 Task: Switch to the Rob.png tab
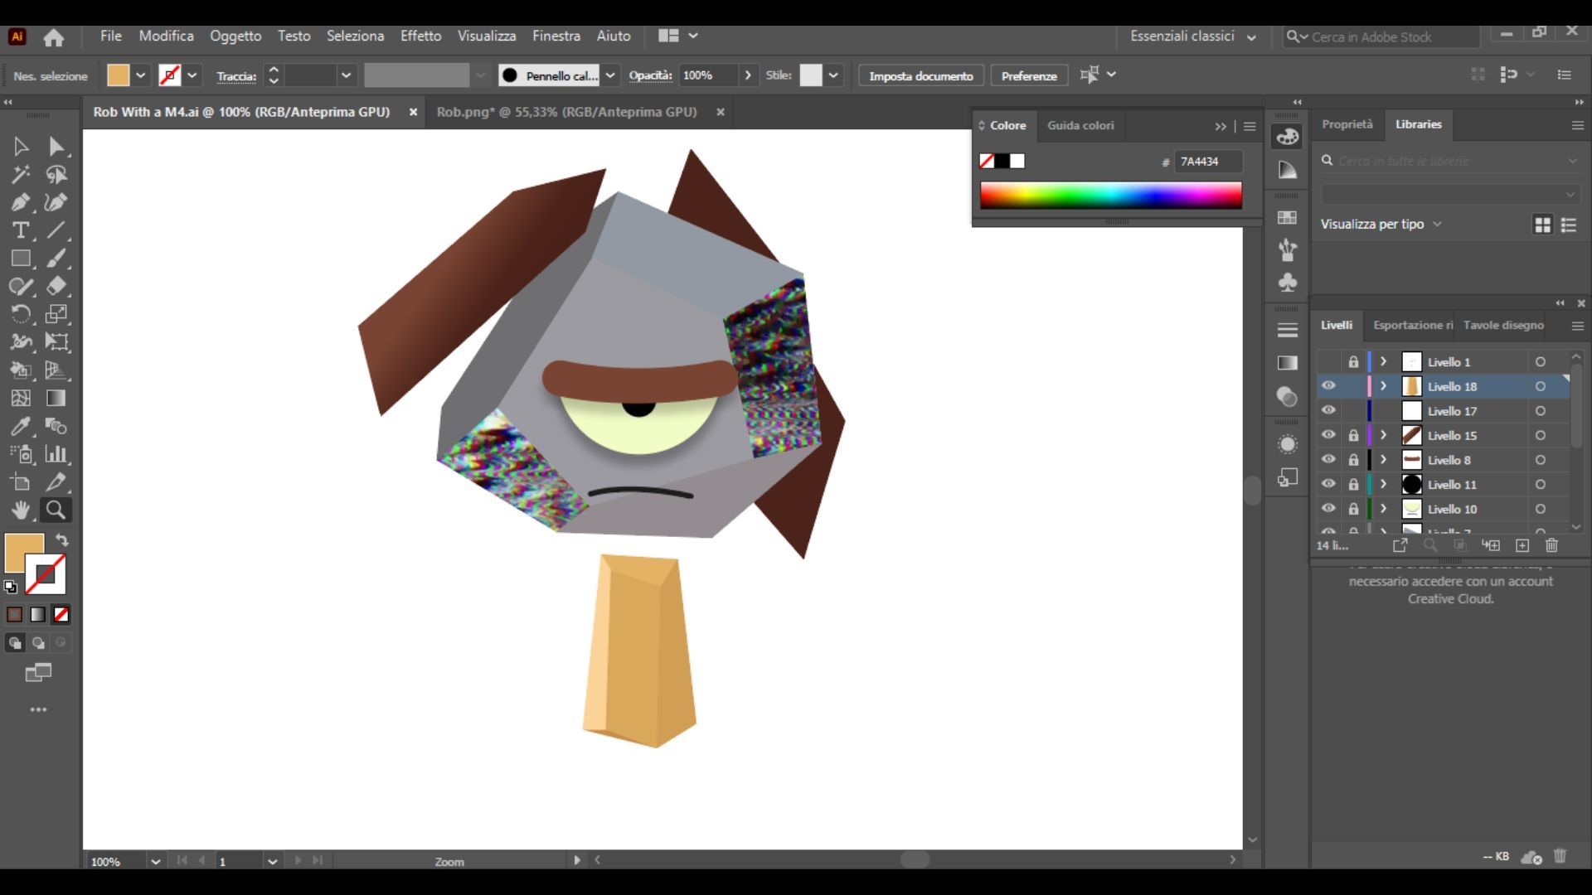tap(567, 112)
